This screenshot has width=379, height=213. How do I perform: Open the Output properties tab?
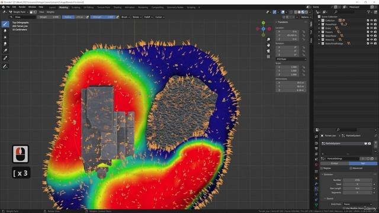[316, 149]
